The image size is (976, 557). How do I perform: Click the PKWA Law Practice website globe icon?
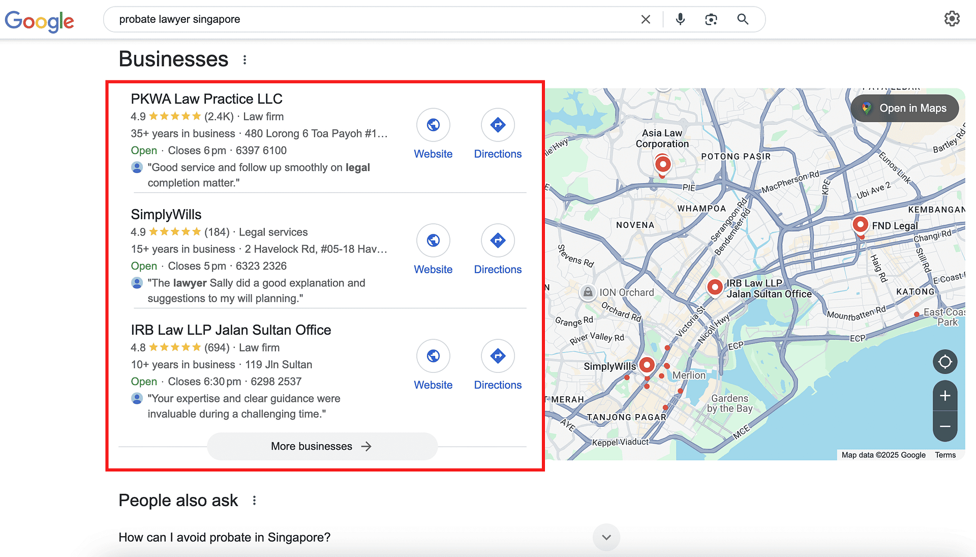coord(433,125)
